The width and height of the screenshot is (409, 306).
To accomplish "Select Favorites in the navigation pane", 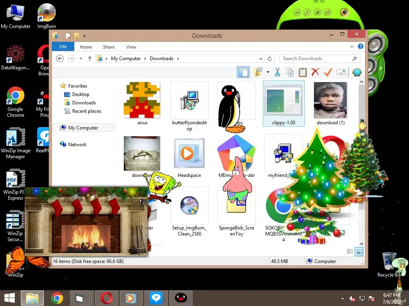I will (77, 86).
